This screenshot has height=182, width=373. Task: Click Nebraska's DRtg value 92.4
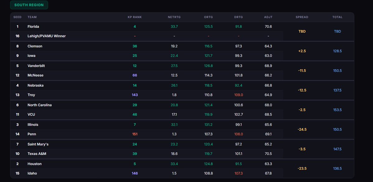pyautogui.click(x=239, y=86)
